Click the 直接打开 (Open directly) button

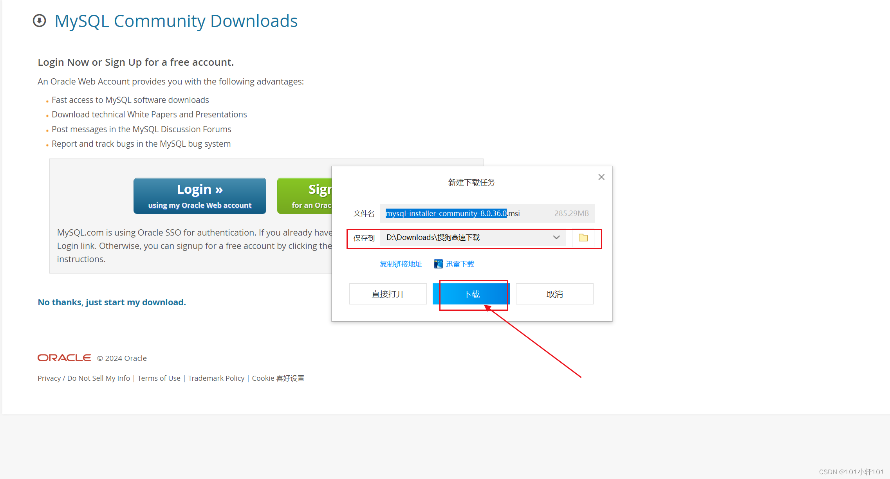coord(388,293)
